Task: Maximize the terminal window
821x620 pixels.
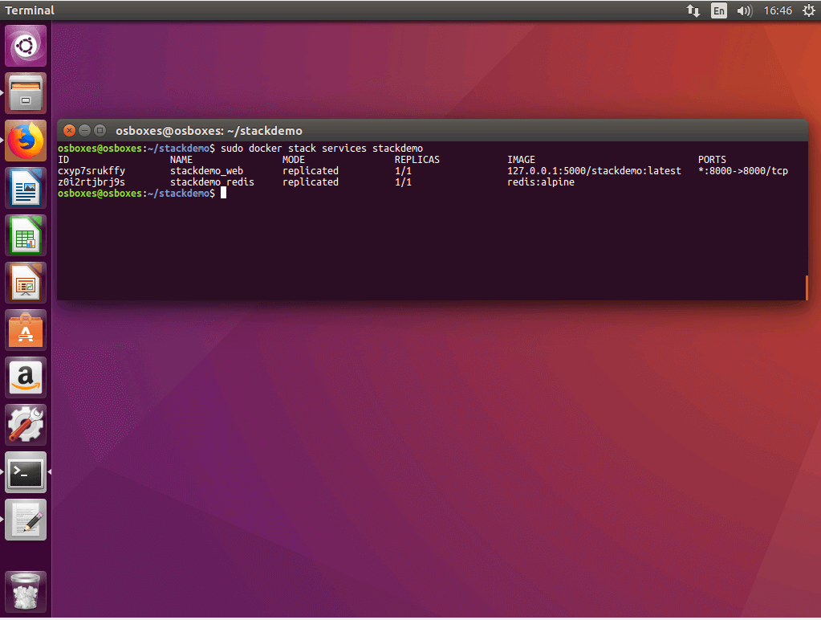Action: pyautogui.click(x=100, y=130)
